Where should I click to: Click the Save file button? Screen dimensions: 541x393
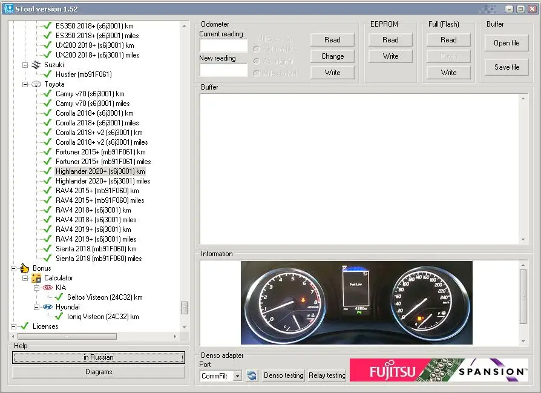(x=506, y=67)
